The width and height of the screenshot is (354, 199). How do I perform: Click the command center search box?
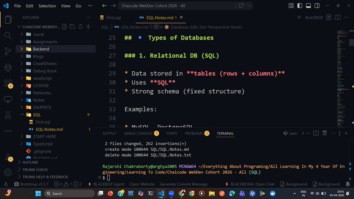pyautogui.click(x=176, y=6)
